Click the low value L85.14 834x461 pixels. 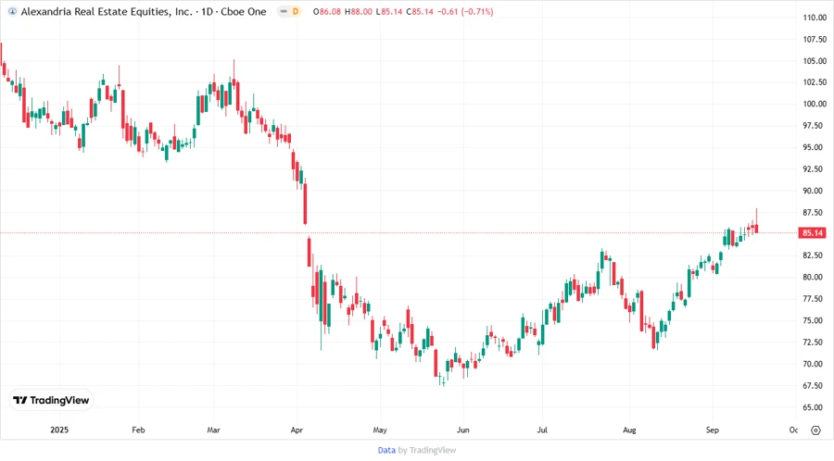(x=389, y=12)
